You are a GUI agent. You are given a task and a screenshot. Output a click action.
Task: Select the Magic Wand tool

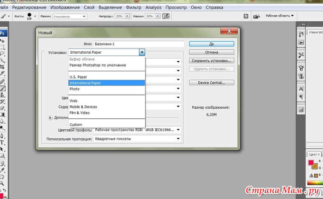pyautogui.click(x=2, y=60)
